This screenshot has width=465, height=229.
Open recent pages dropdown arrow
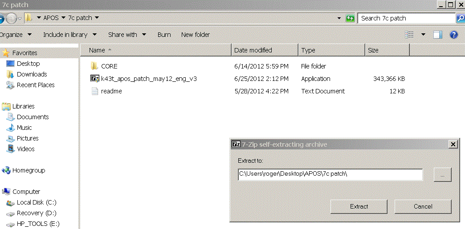tap(20, 18)
